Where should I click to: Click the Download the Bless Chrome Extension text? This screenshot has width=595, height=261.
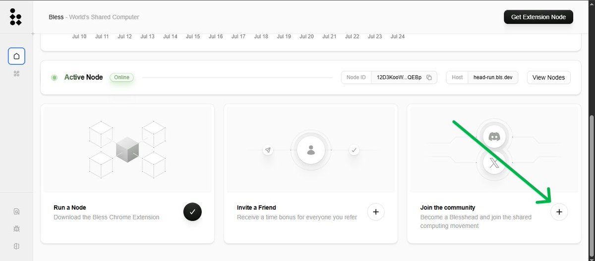click(x=107, y=217)
